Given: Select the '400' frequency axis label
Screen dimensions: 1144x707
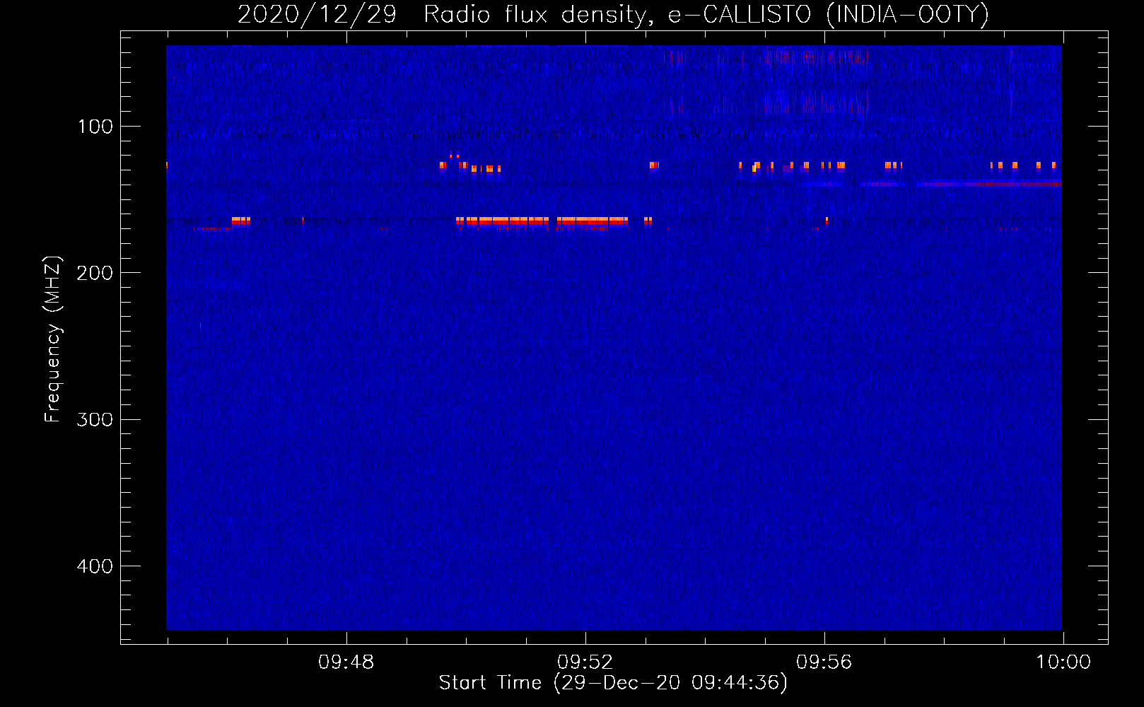Looking at the screenshot, I should [95, 567].
